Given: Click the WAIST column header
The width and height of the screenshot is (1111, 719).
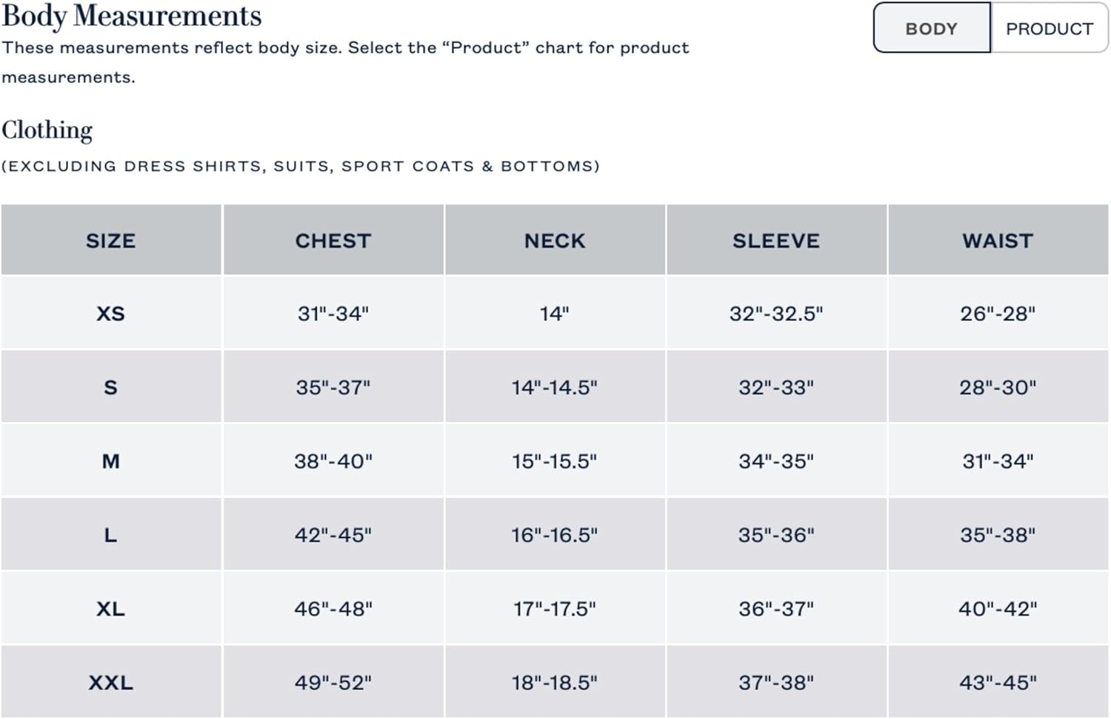Looking at the screenshot, I should click(997, 240).
